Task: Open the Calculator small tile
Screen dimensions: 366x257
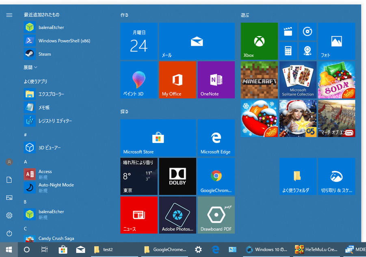Action: coord(288,51)
